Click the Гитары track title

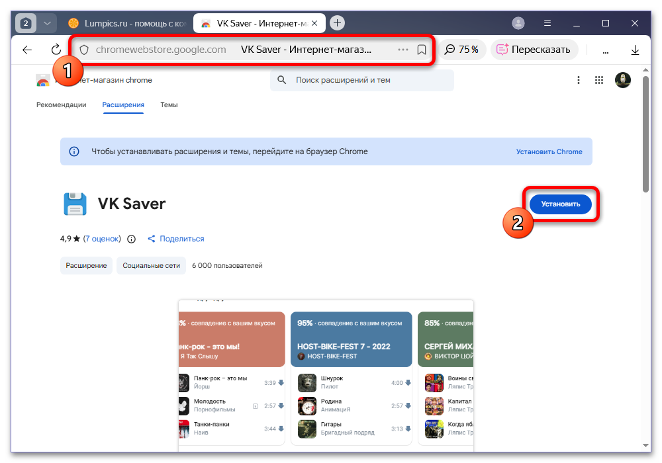[331, 424]
